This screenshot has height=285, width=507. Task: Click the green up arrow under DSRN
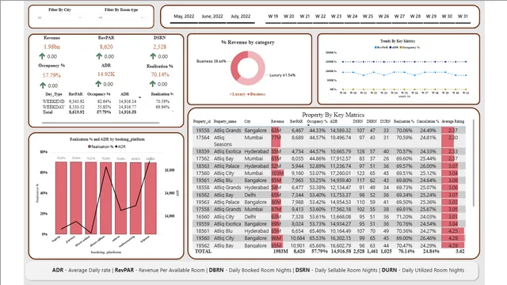point(153,56)
